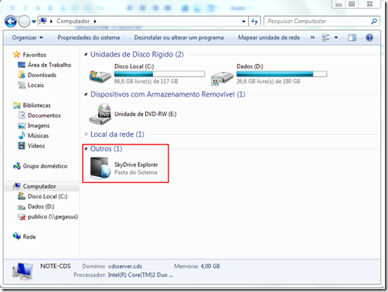Image resolution: width=388 pixels, height=292 pixels.
Task: Click 66,6 GB livre(s) de 117 GB
Action: (x=146, y=81)
